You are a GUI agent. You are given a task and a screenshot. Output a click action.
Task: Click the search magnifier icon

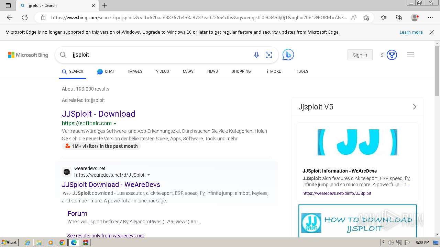pos(63,55)
